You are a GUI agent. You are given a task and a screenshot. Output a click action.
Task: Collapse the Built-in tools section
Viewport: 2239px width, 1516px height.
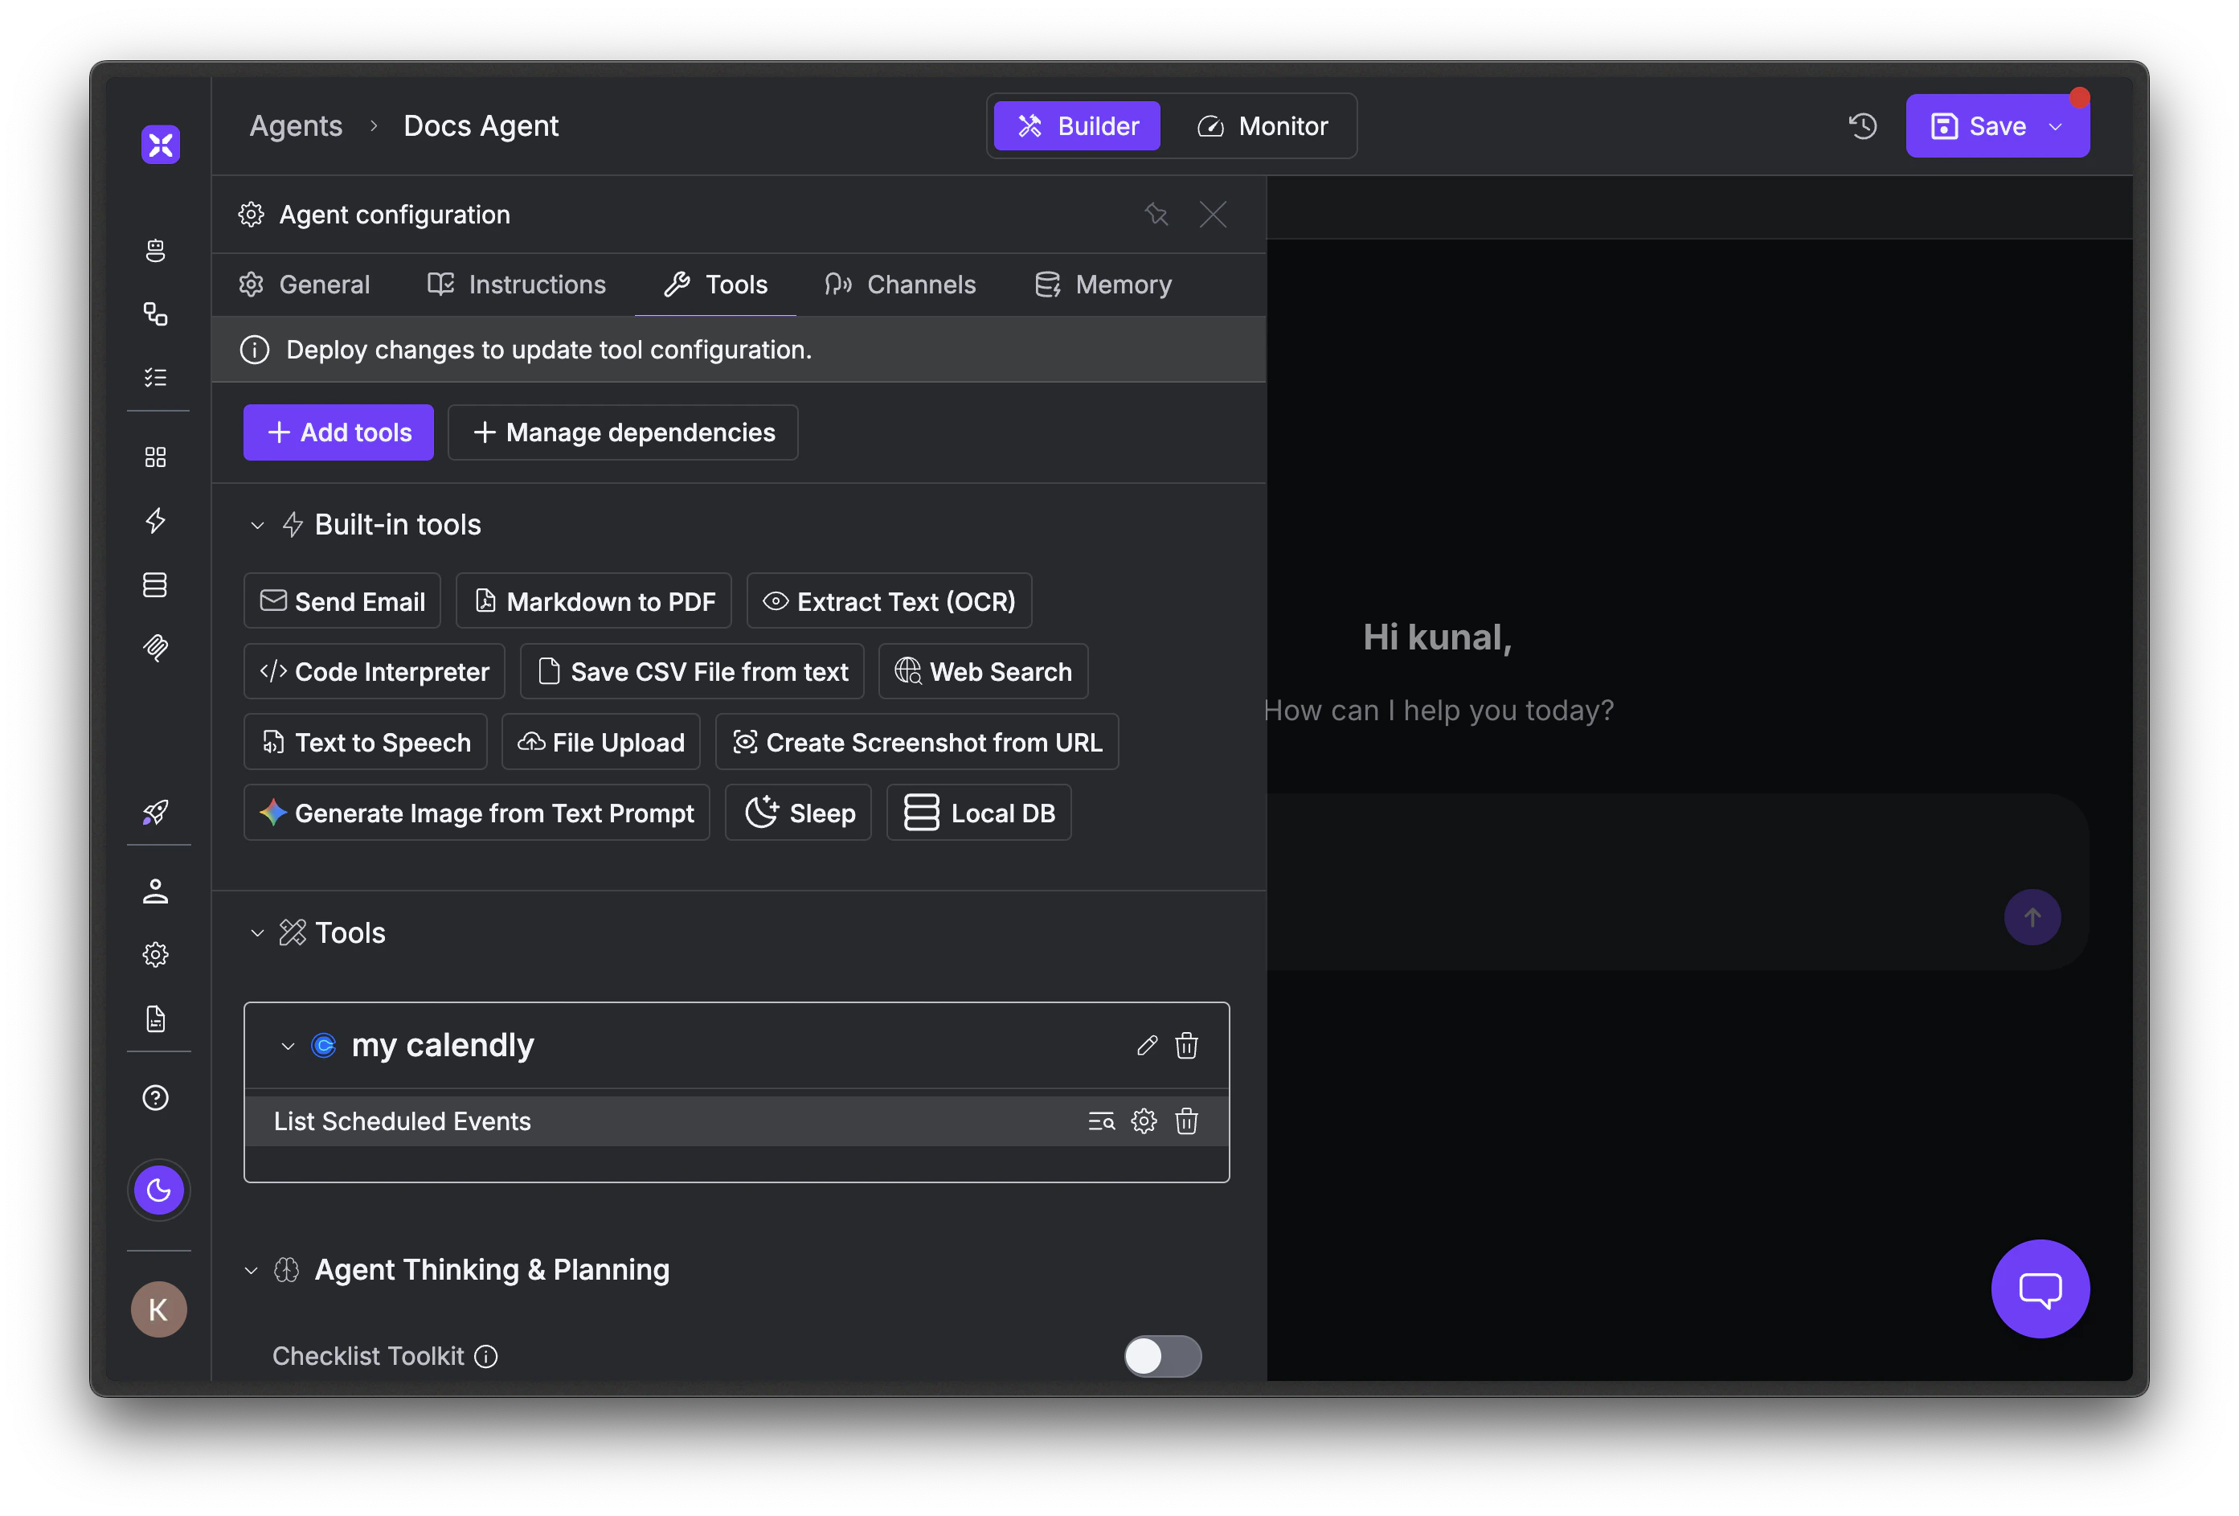pos(257,525)
